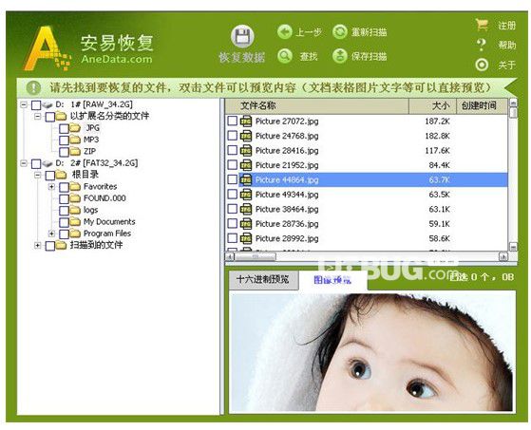
Task: Select the Picture 28736.jpg row
Action: click(x=367, y=224)
